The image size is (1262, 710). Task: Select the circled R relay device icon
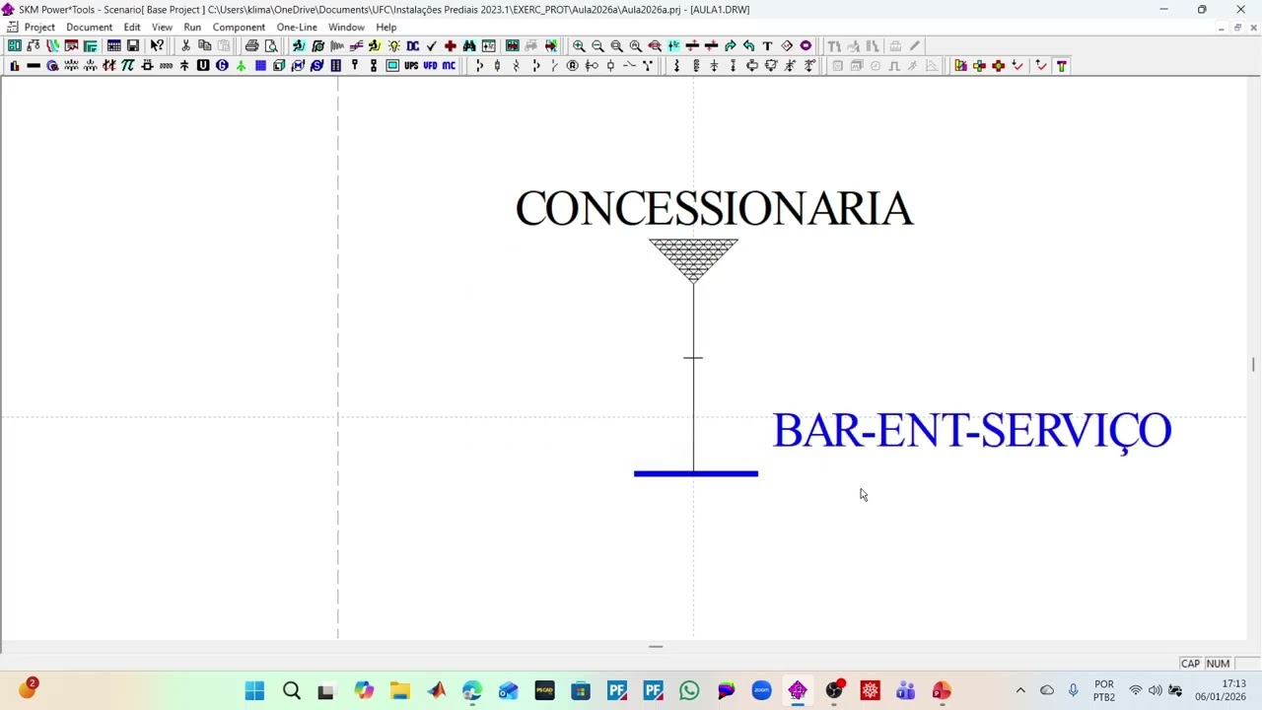tap(572, 65)
